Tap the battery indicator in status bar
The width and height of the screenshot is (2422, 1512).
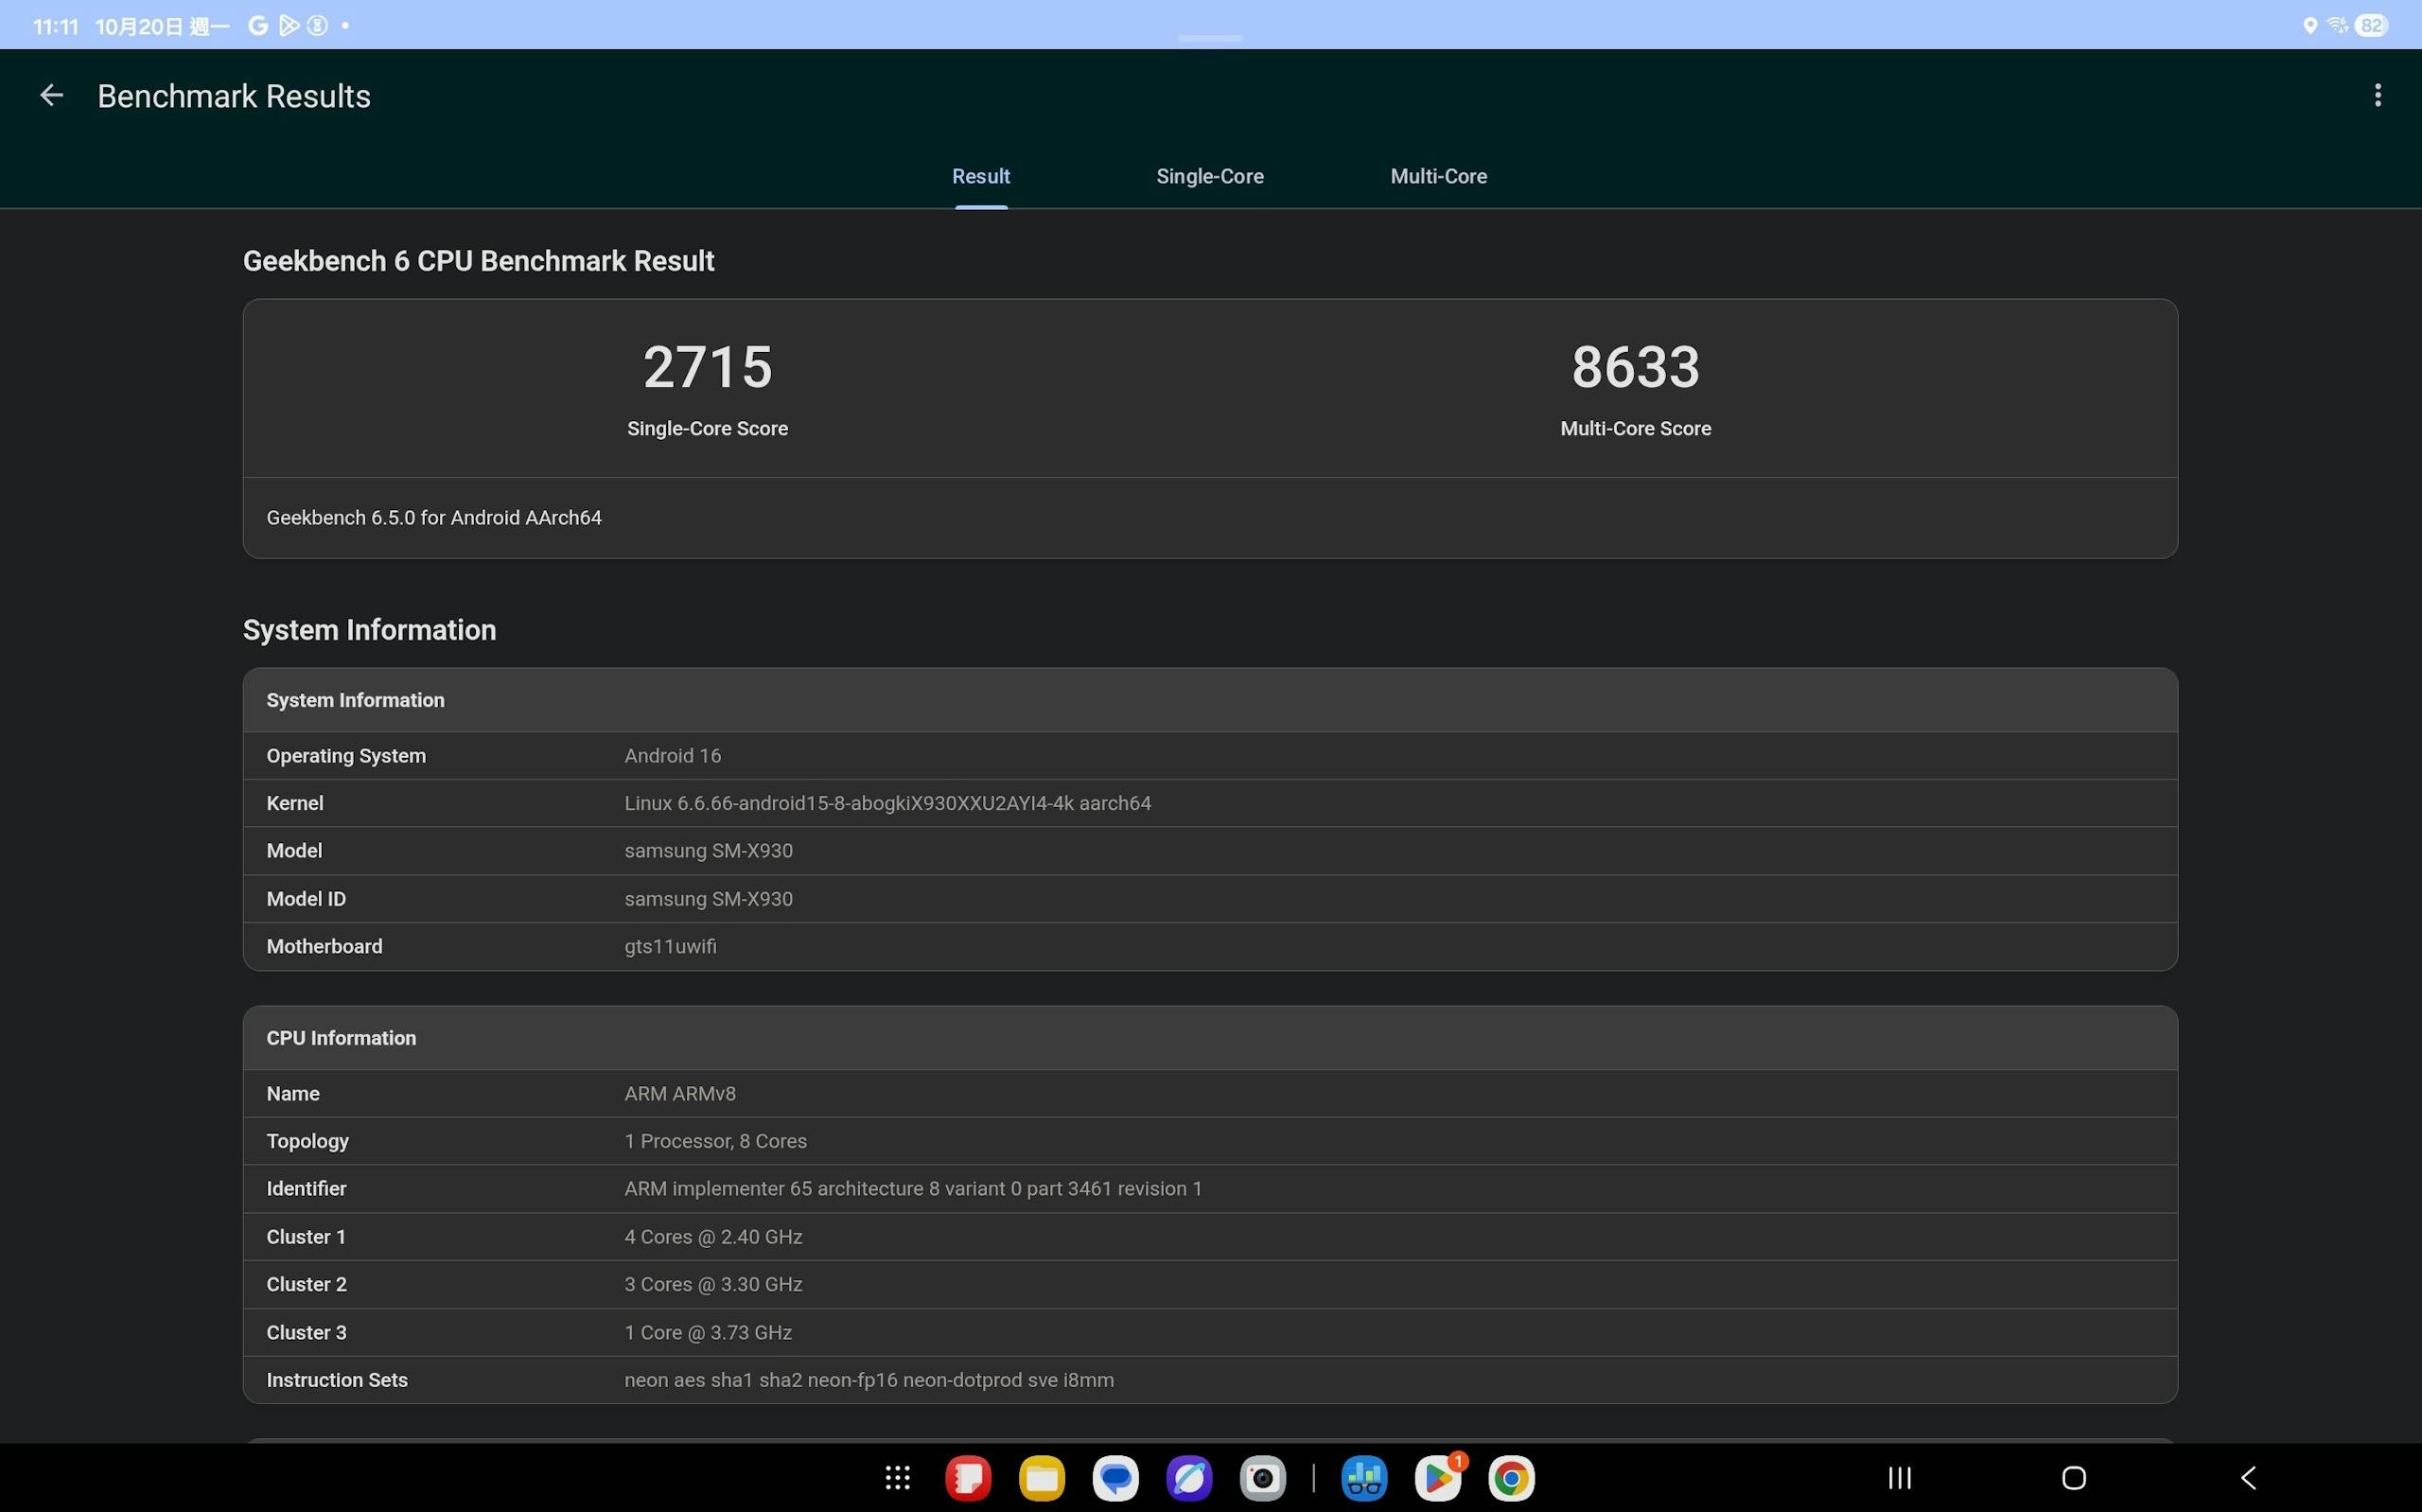2372,26
